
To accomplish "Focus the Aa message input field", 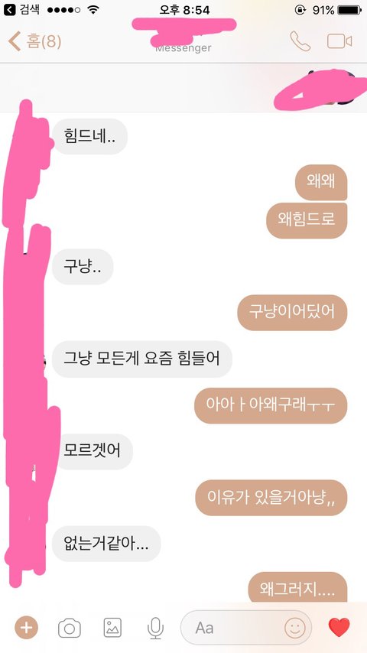I will click(245, 628).
